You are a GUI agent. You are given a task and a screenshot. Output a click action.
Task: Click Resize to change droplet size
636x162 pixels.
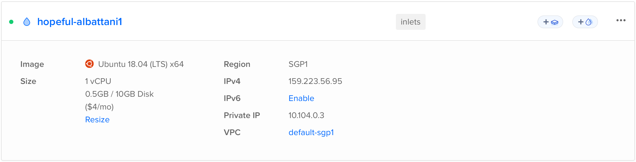point(97,119)
